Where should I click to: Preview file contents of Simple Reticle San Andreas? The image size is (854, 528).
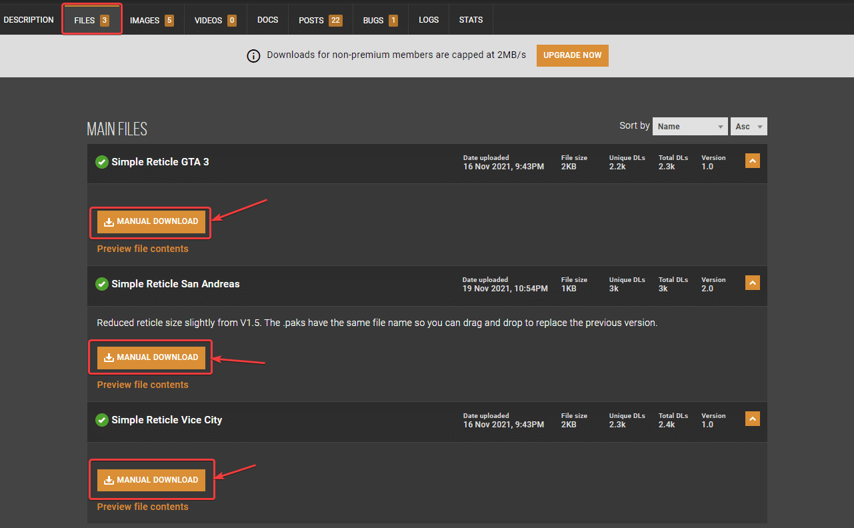[143, 385]
